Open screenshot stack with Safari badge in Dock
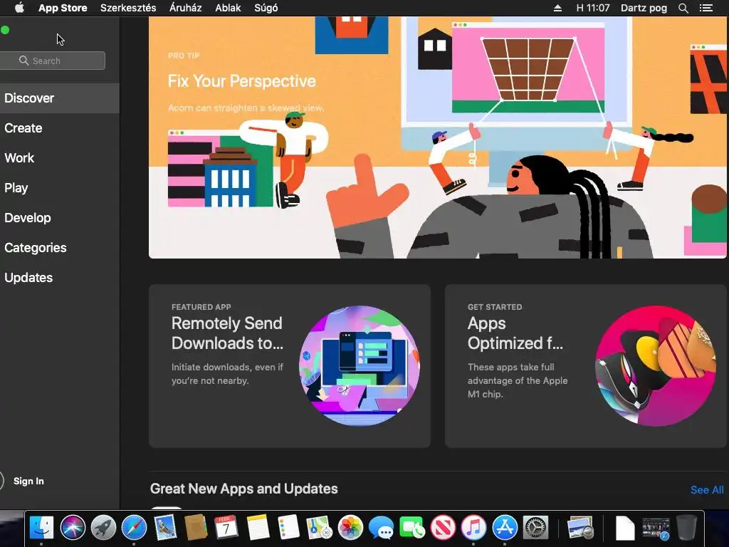Screen dimensions: 729x547 coord(656,528)
